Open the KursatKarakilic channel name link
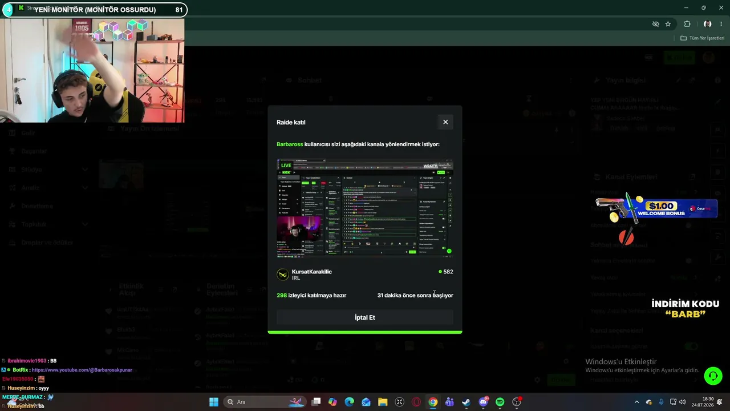The height and width of the screenshot is (411, 730). [311, 272]
